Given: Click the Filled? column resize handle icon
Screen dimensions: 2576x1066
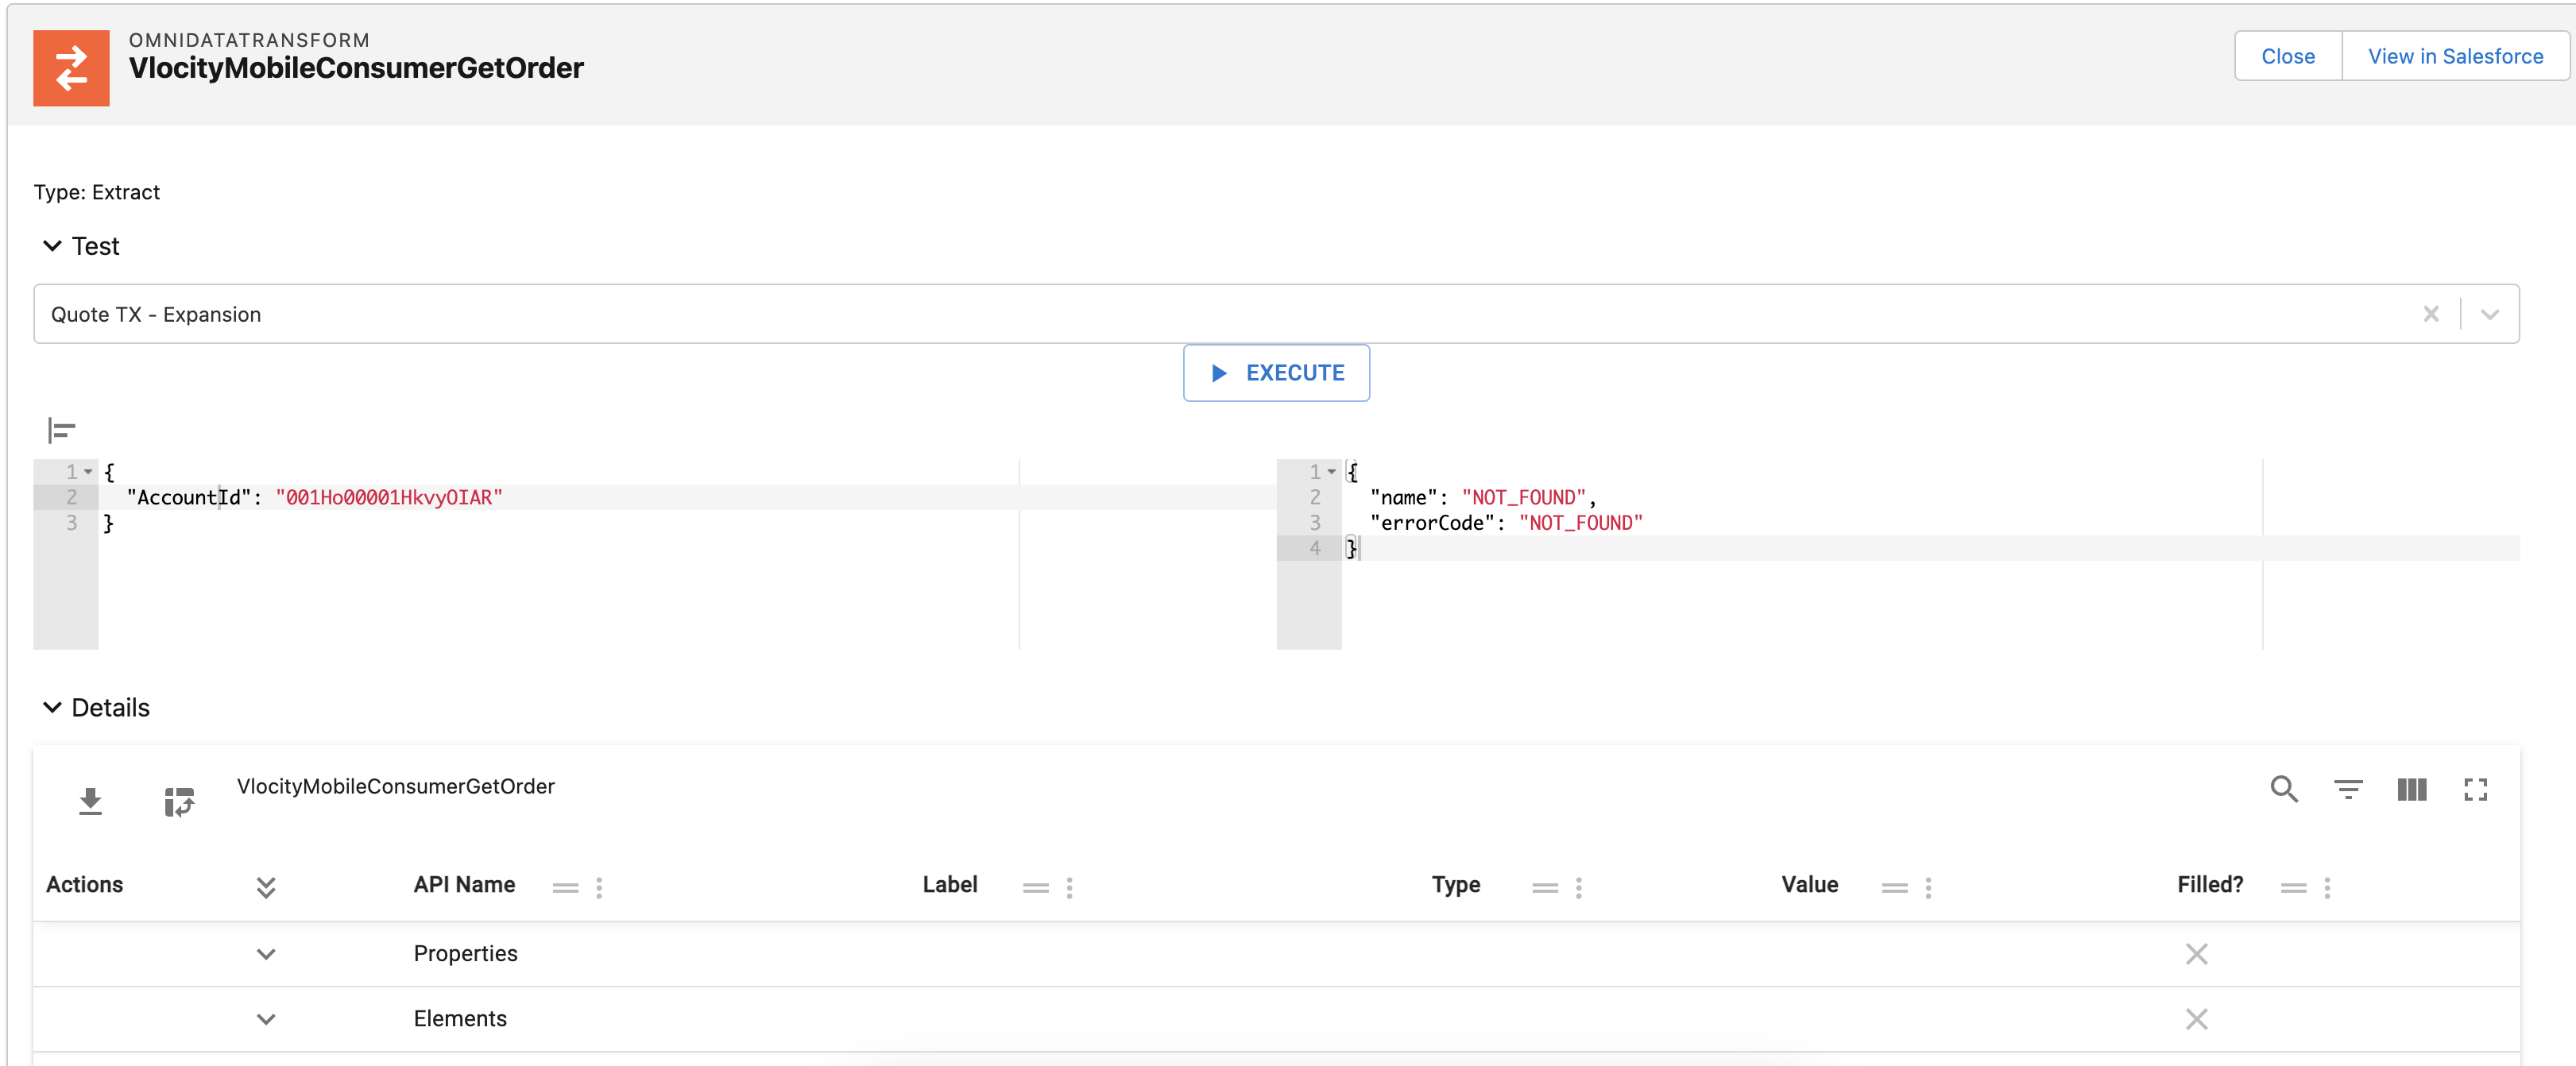Looking at the screenshot, I should 2294,887.
